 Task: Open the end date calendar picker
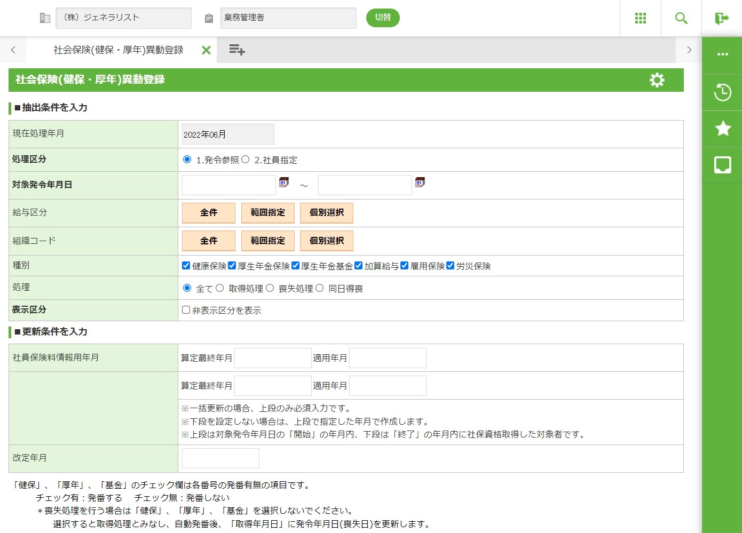pos(420,182)
